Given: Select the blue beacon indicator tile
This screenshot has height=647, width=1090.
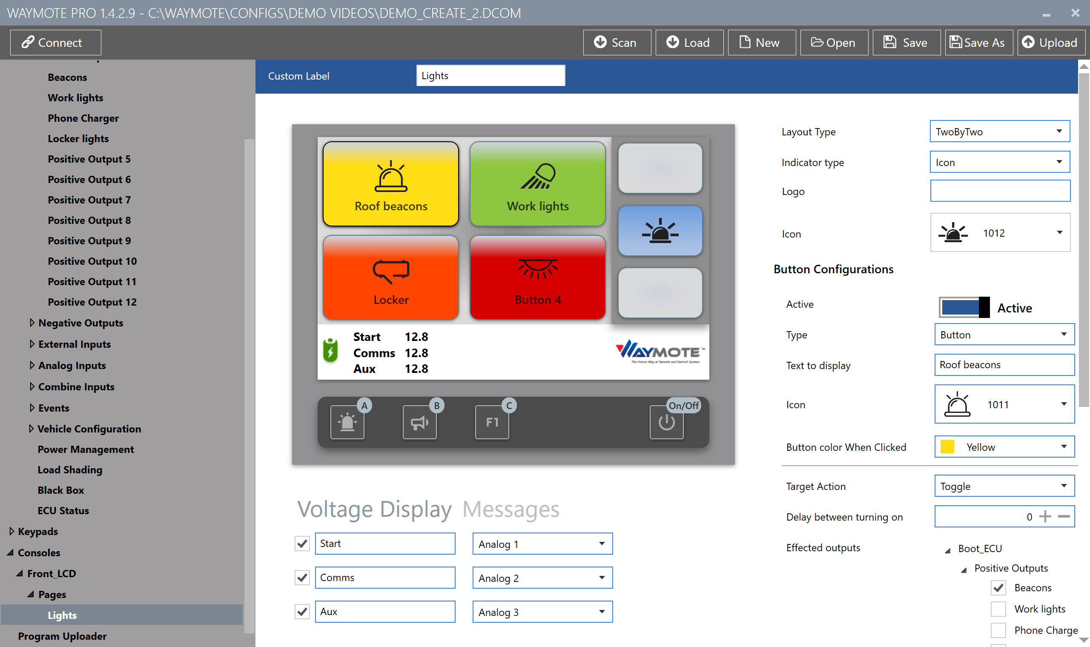Looking at the screenshot, I should point(660,231).
